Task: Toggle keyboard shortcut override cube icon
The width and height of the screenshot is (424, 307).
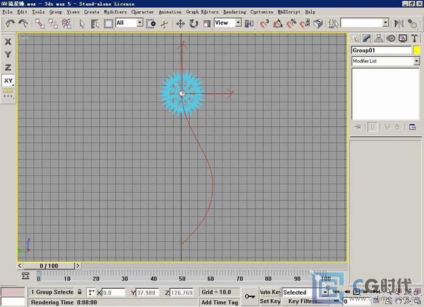Action: [x=318, y=24]
